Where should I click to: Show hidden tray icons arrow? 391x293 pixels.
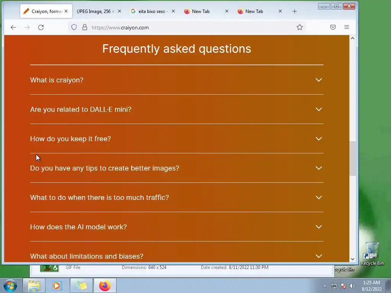click(325, 286)
